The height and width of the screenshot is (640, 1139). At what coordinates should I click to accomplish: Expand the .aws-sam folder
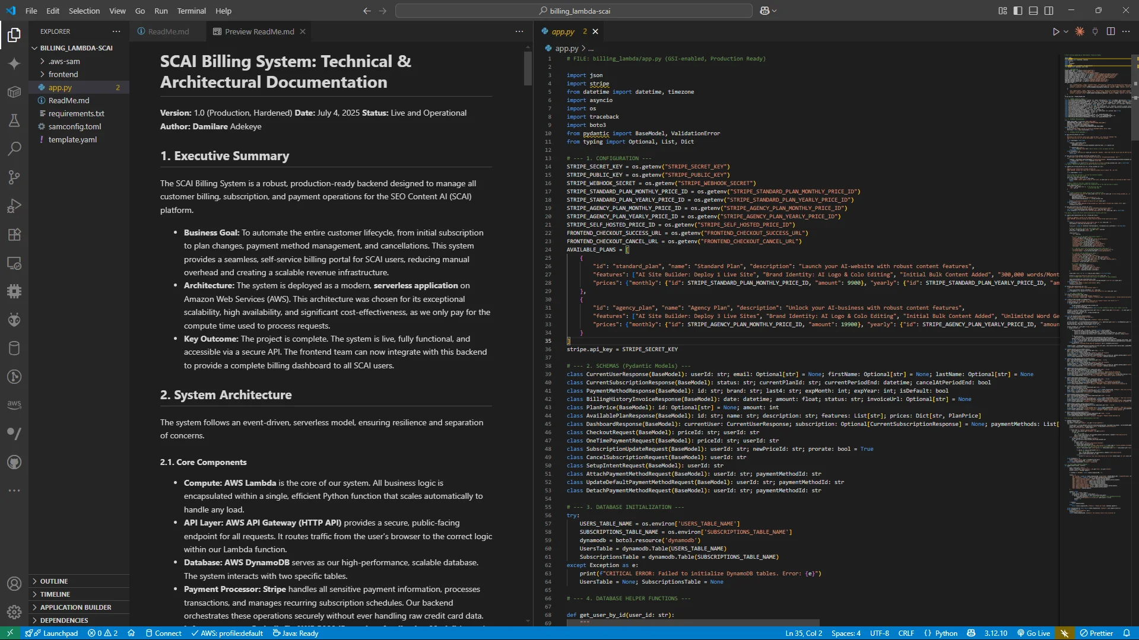pos(64,61)
